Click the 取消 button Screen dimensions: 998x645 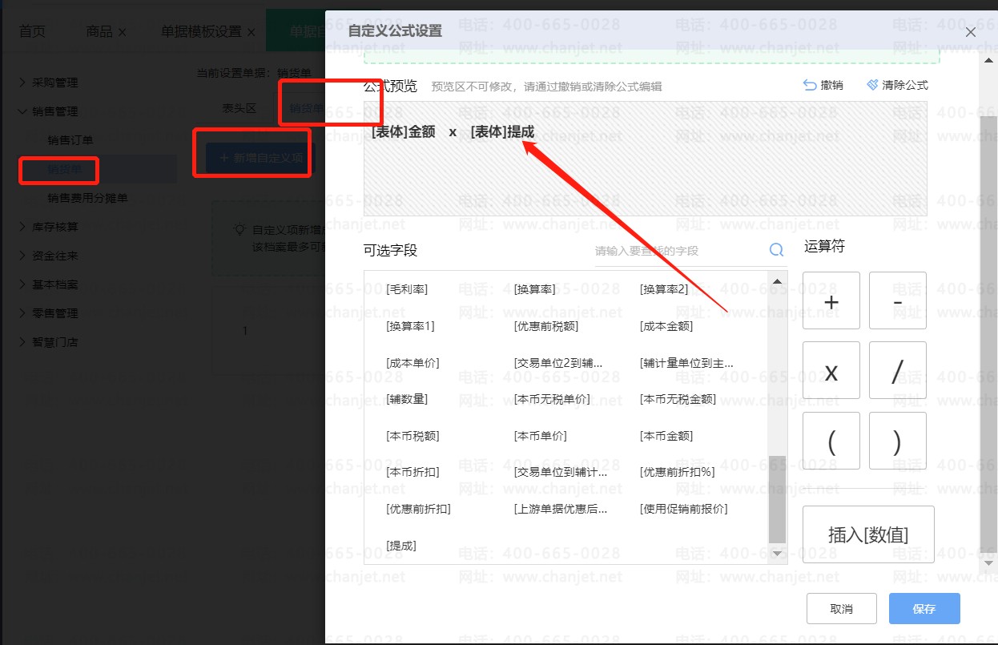pos(842,609)
